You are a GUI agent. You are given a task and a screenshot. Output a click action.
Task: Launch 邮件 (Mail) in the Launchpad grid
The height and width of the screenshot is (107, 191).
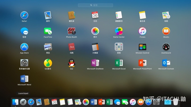(48, 15)
